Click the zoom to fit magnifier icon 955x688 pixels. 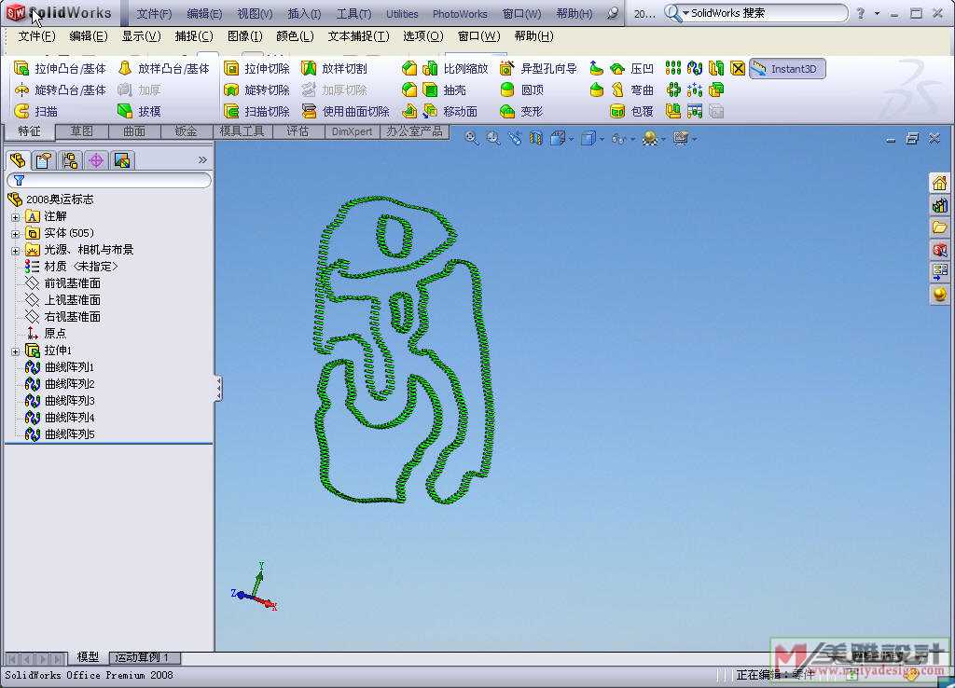coord(471,138)
